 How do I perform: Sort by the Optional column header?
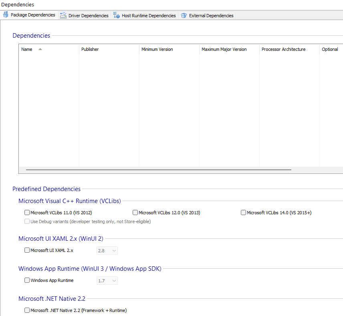tap(331, 49)
